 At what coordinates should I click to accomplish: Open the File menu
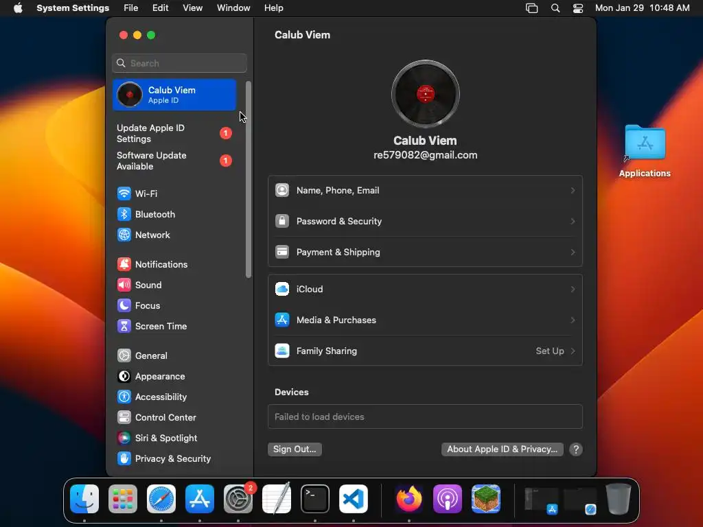click(131, 8)
